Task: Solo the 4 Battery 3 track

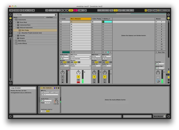Action: (x=105, y=80)
